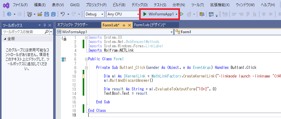Click the window-with-home toolbar icon
Image resolution: width=281 pixels, height=119 pixels.
[x=211, y=14]
